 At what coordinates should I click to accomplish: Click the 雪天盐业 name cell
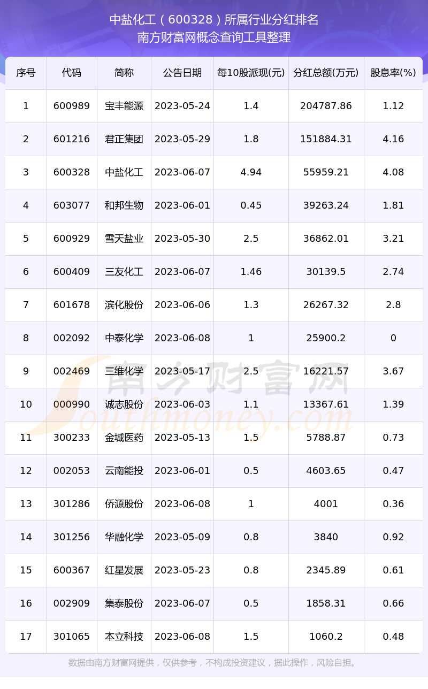[124, 239]
